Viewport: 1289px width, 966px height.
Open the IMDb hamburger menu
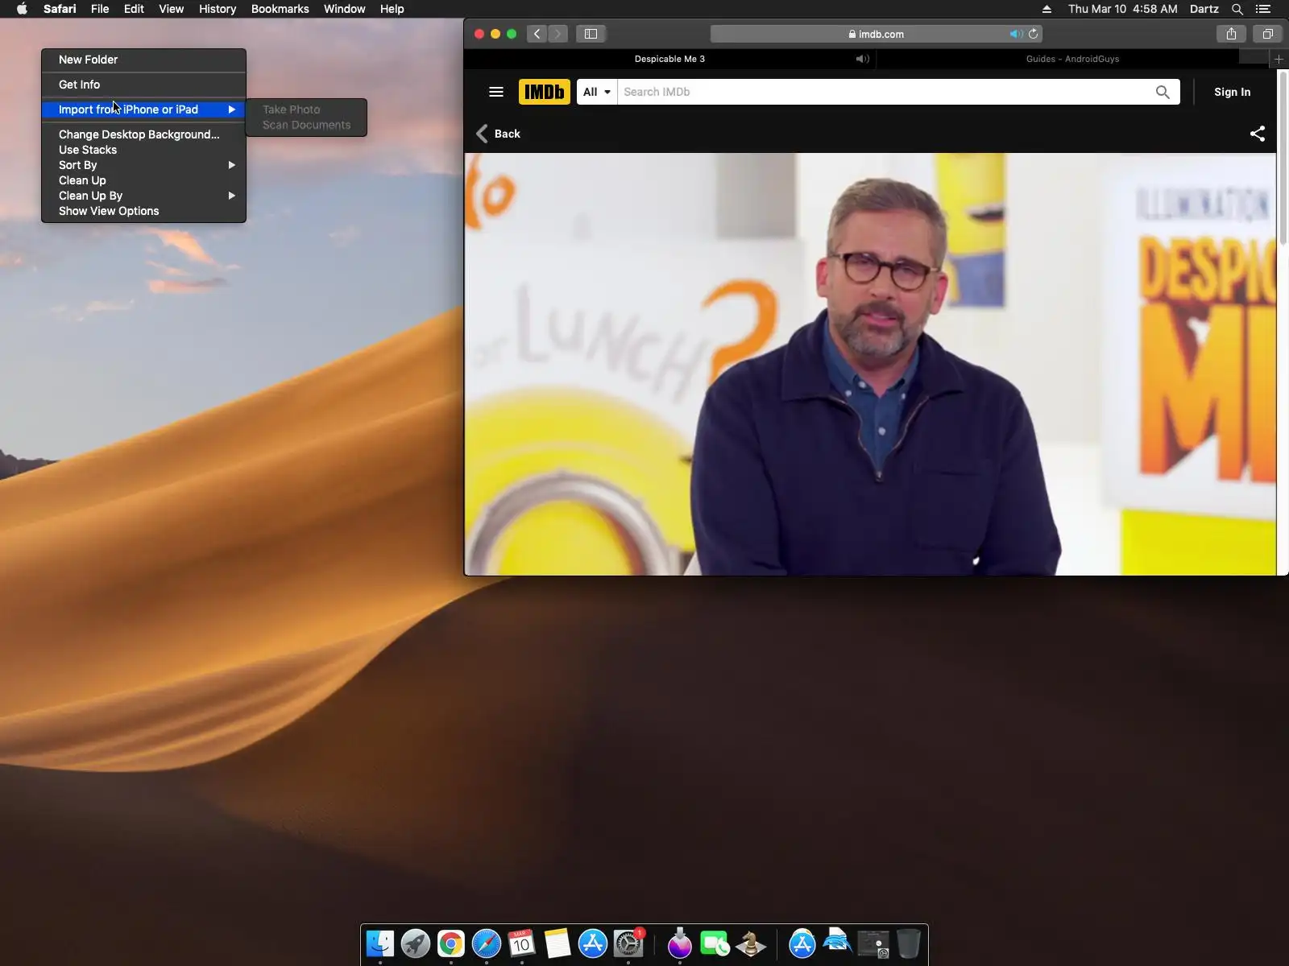point(496,92)
